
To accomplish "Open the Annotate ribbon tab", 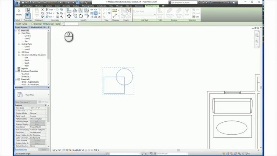I will [x=66, y=6].
